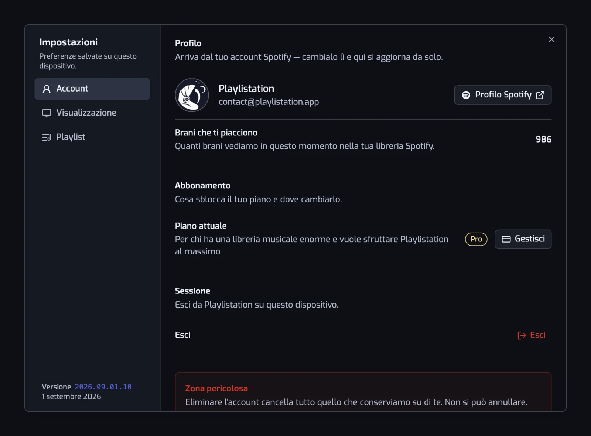Image resolution: width=591 pixels, height=436 pixels.
Task: Click the red Esci logout button
Action: [531, 335]
